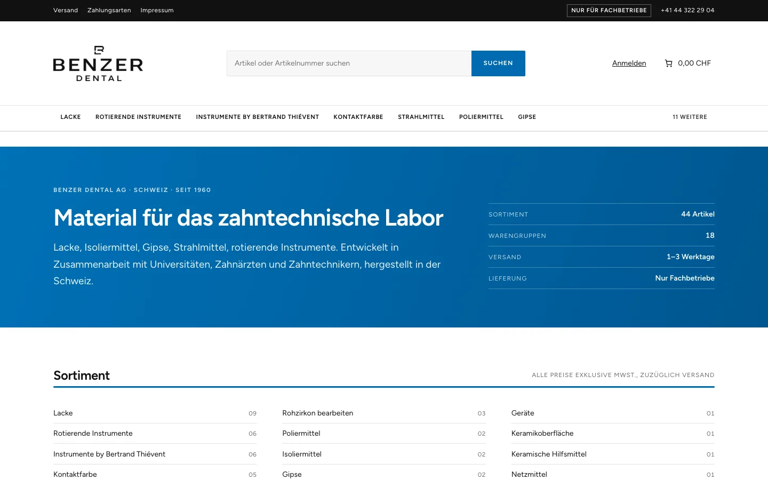Select Kontaktfarbe in the navigation bar
This screenshot has height=480, width=768.
(358, 117)
